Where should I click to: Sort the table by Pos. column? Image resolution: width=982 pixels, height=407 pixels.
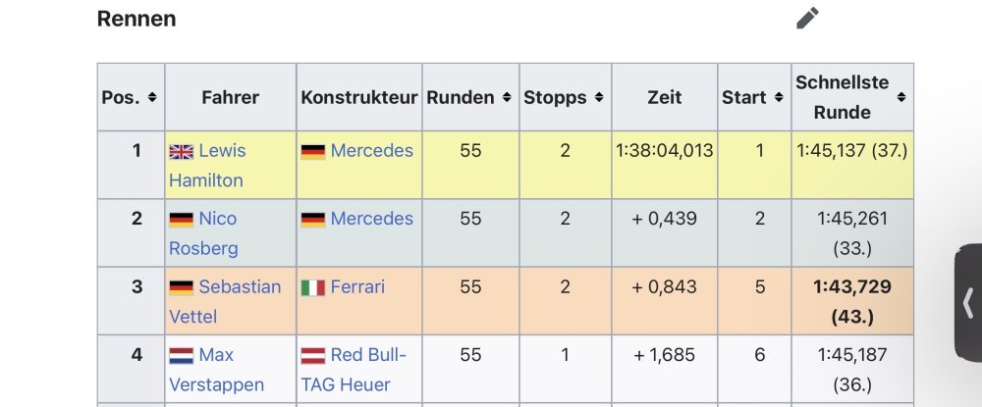point(152,98)
